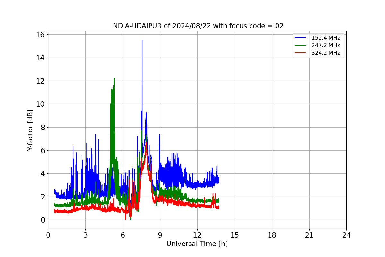Click the y-axis tick label 10
Viewport: 385px width, 257px height.
[x=41, y=104]
